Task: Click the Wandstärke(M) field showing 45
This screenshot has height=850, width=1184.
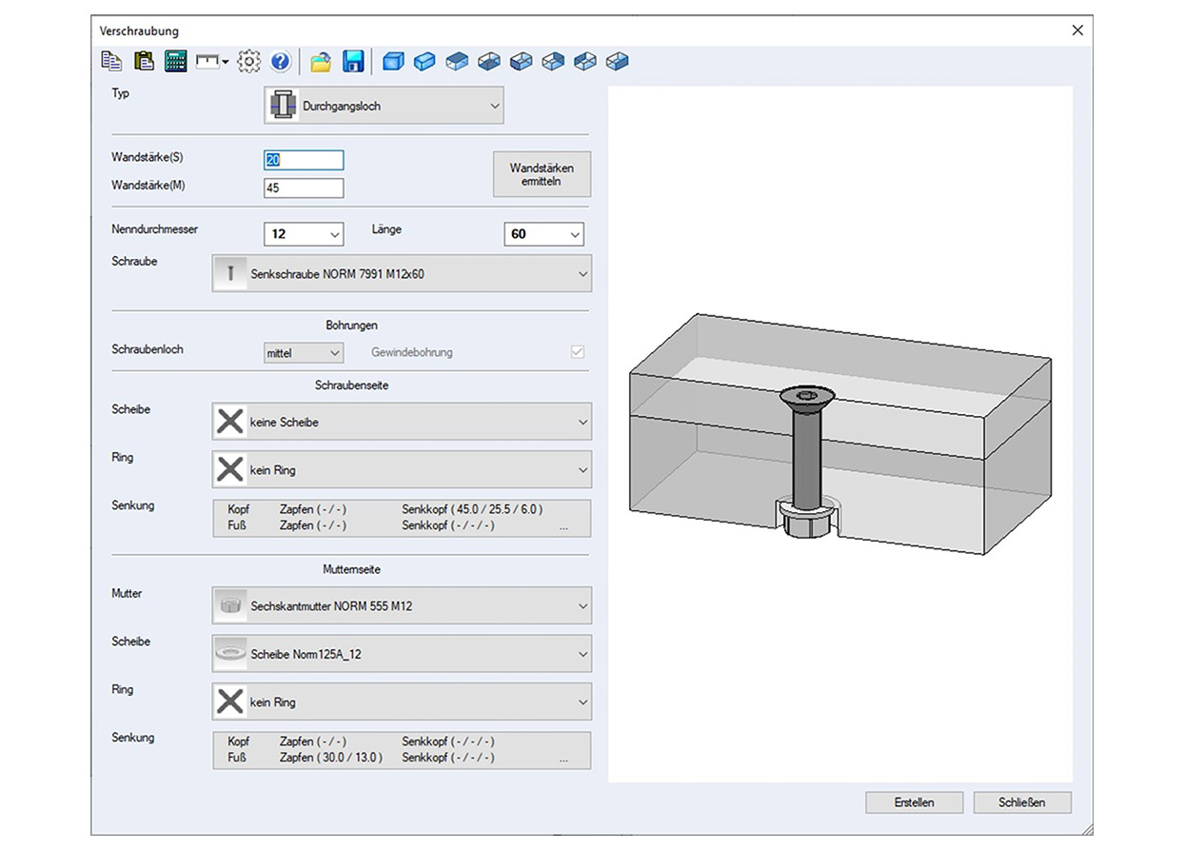Action: pyautogui.click(x=304, y=188)
